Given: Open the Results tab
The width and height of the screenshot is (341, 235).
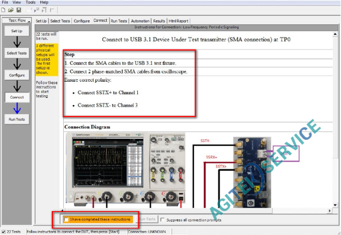Looking at the screenshot, I should 159,21.
